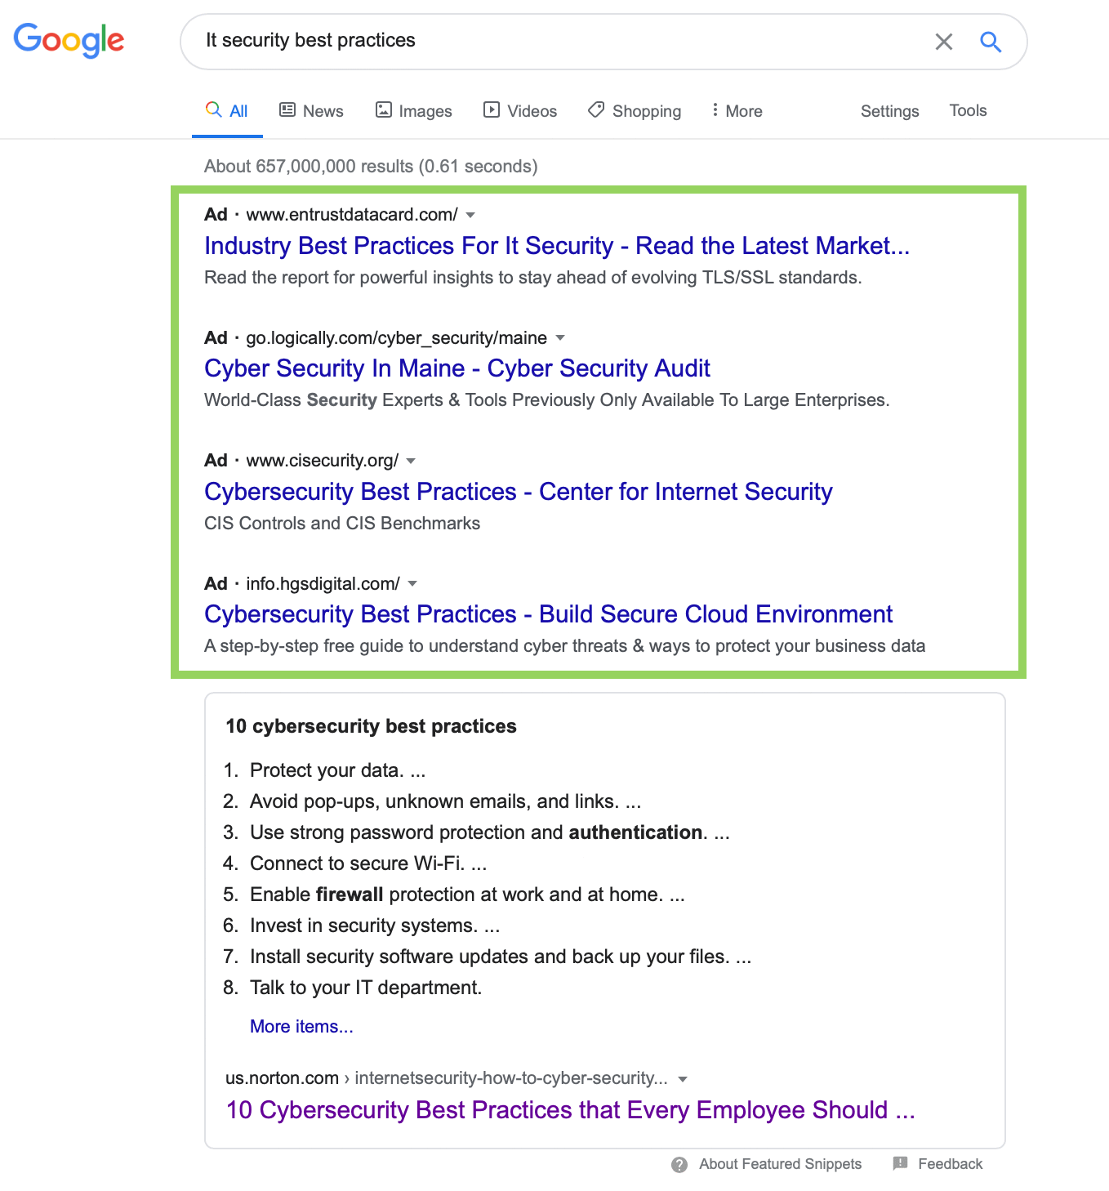Click the Google logo

(69, 40)
